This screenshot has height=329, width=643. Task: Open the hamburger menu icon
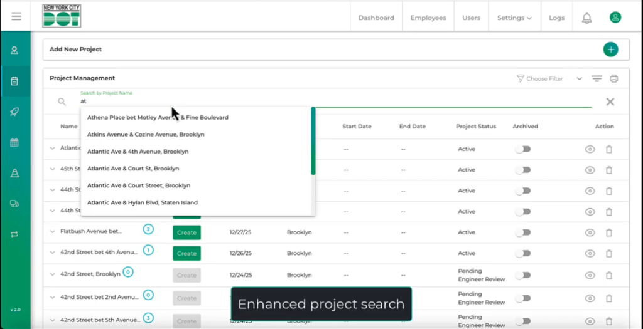click(x=16, y=17)
